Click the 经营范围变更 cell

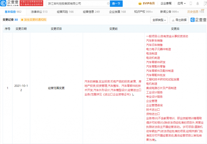[56, 88]
